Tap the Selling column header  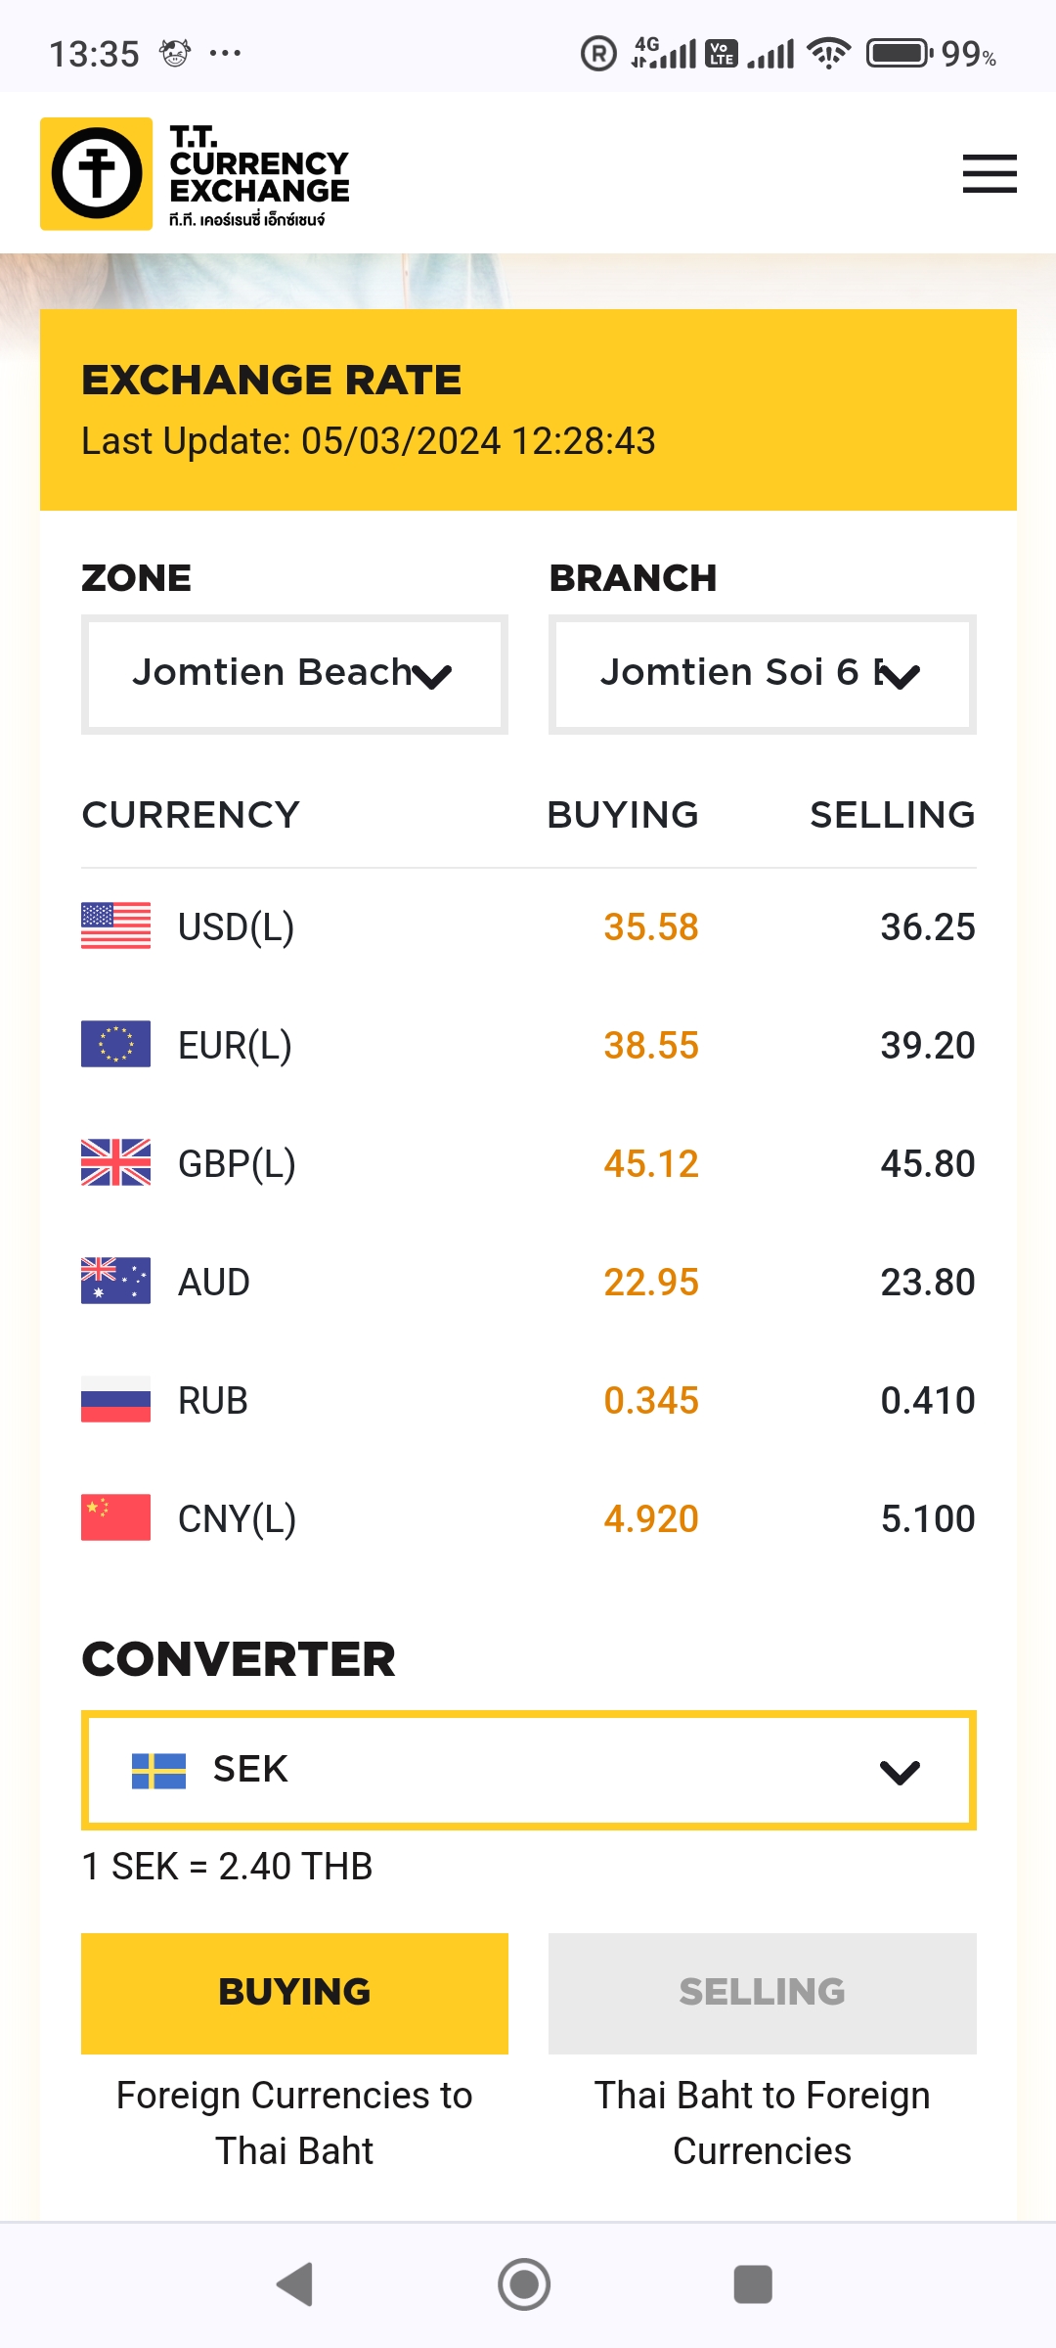point(892,815)
